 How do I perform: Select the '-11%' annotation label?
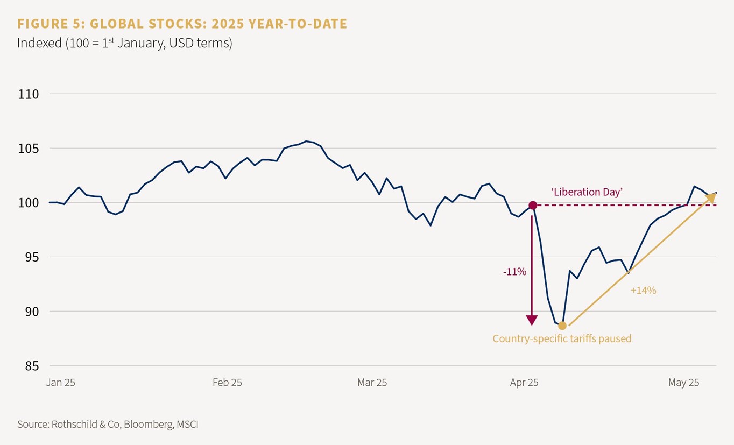coord(514,272)
